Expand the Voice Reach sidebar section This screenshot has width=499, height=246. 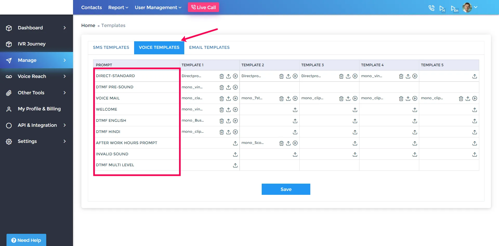click(x=36, y=76)
